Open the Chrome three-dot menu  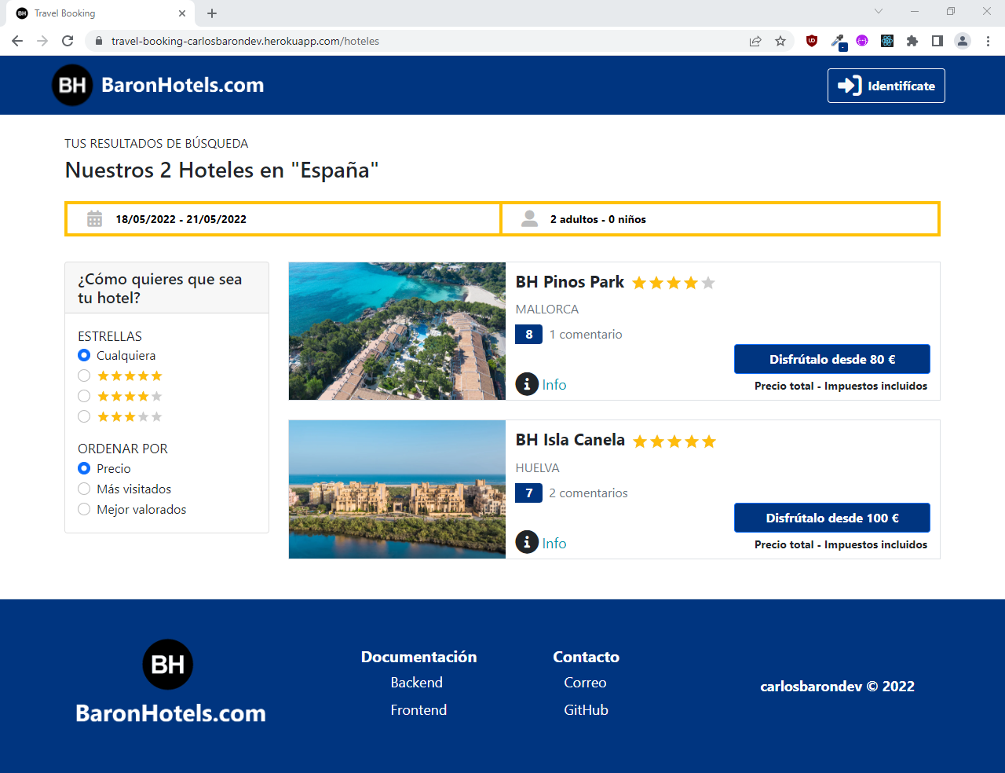[x=988, y=41]
